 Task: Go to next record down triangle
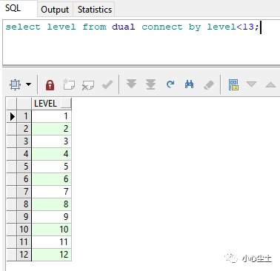click(251, 84)
